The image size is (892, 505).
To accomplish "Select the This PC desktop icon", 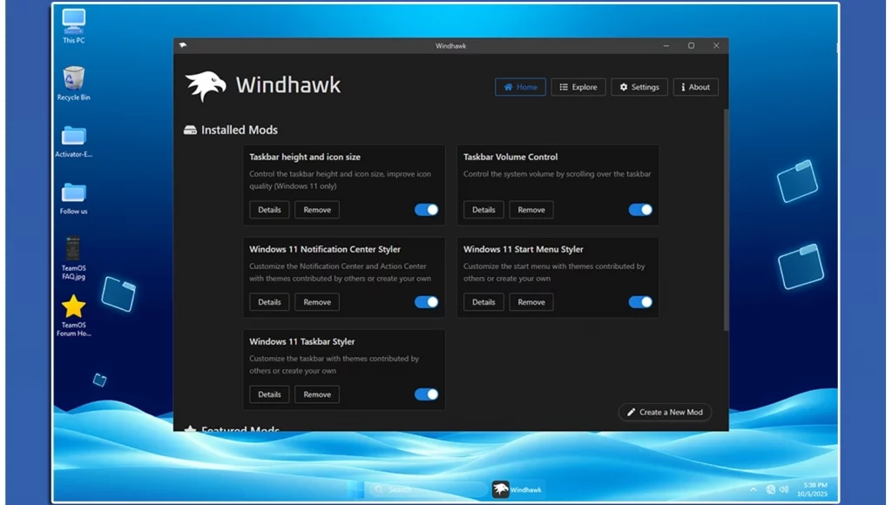I will click(x=74, y=22).
